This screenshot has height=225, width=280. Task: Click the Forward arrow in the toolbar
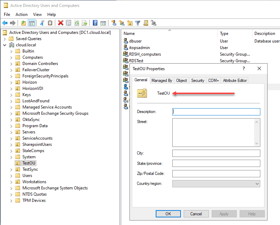[13, 23]
